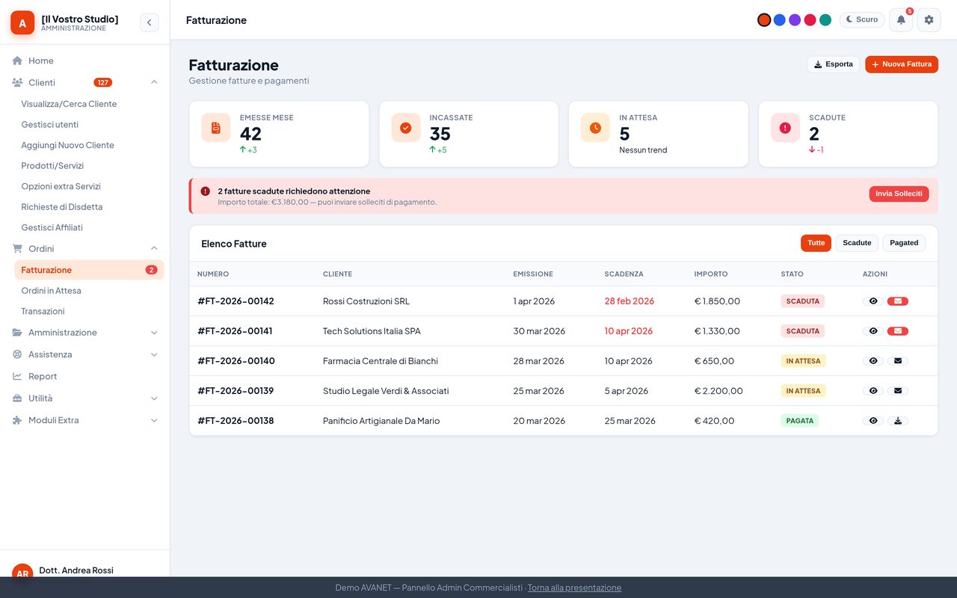View invoice FT-2026-00138 with eye icon

(873, 421)
